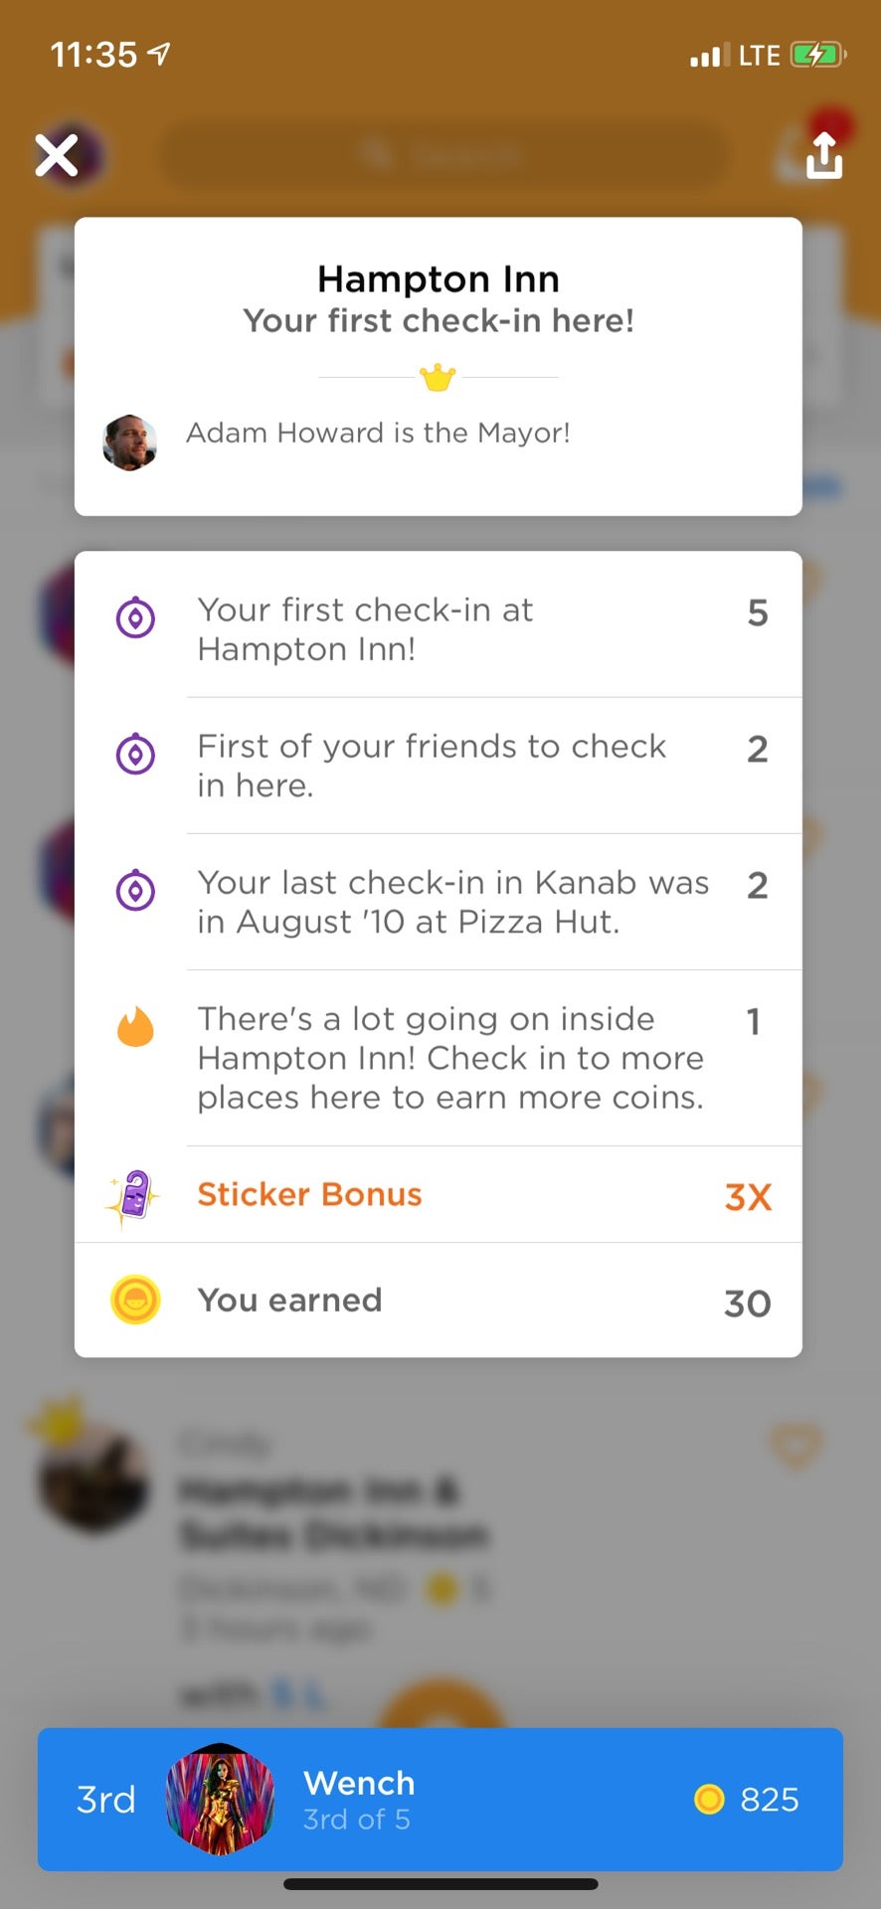Tap the "Your last check-in in Kanab" row
The width and height of the screenshot is (881, 1909).
(453, 902)
